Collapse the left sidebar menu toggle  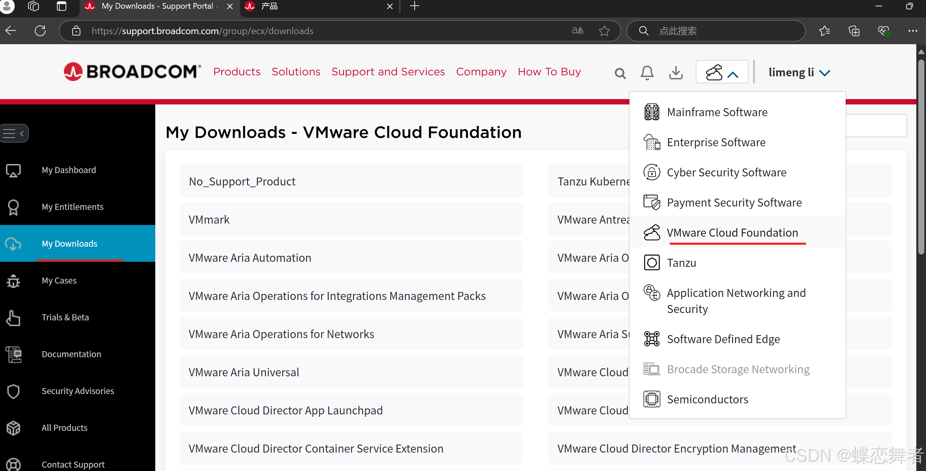tap(14, 133)
